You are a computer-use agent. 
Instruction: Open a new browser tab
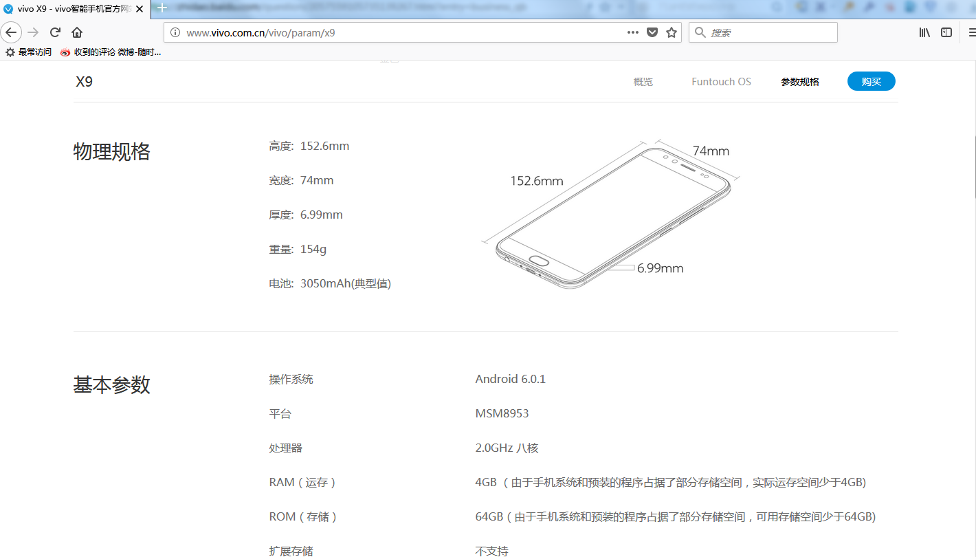pyautogui.click(x=162, y=8)
